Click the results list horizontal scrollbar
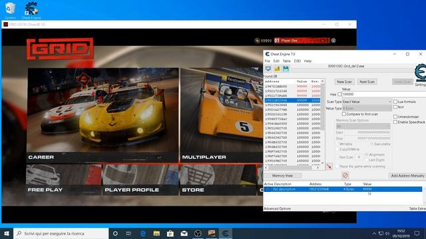 tap(292, 168)
